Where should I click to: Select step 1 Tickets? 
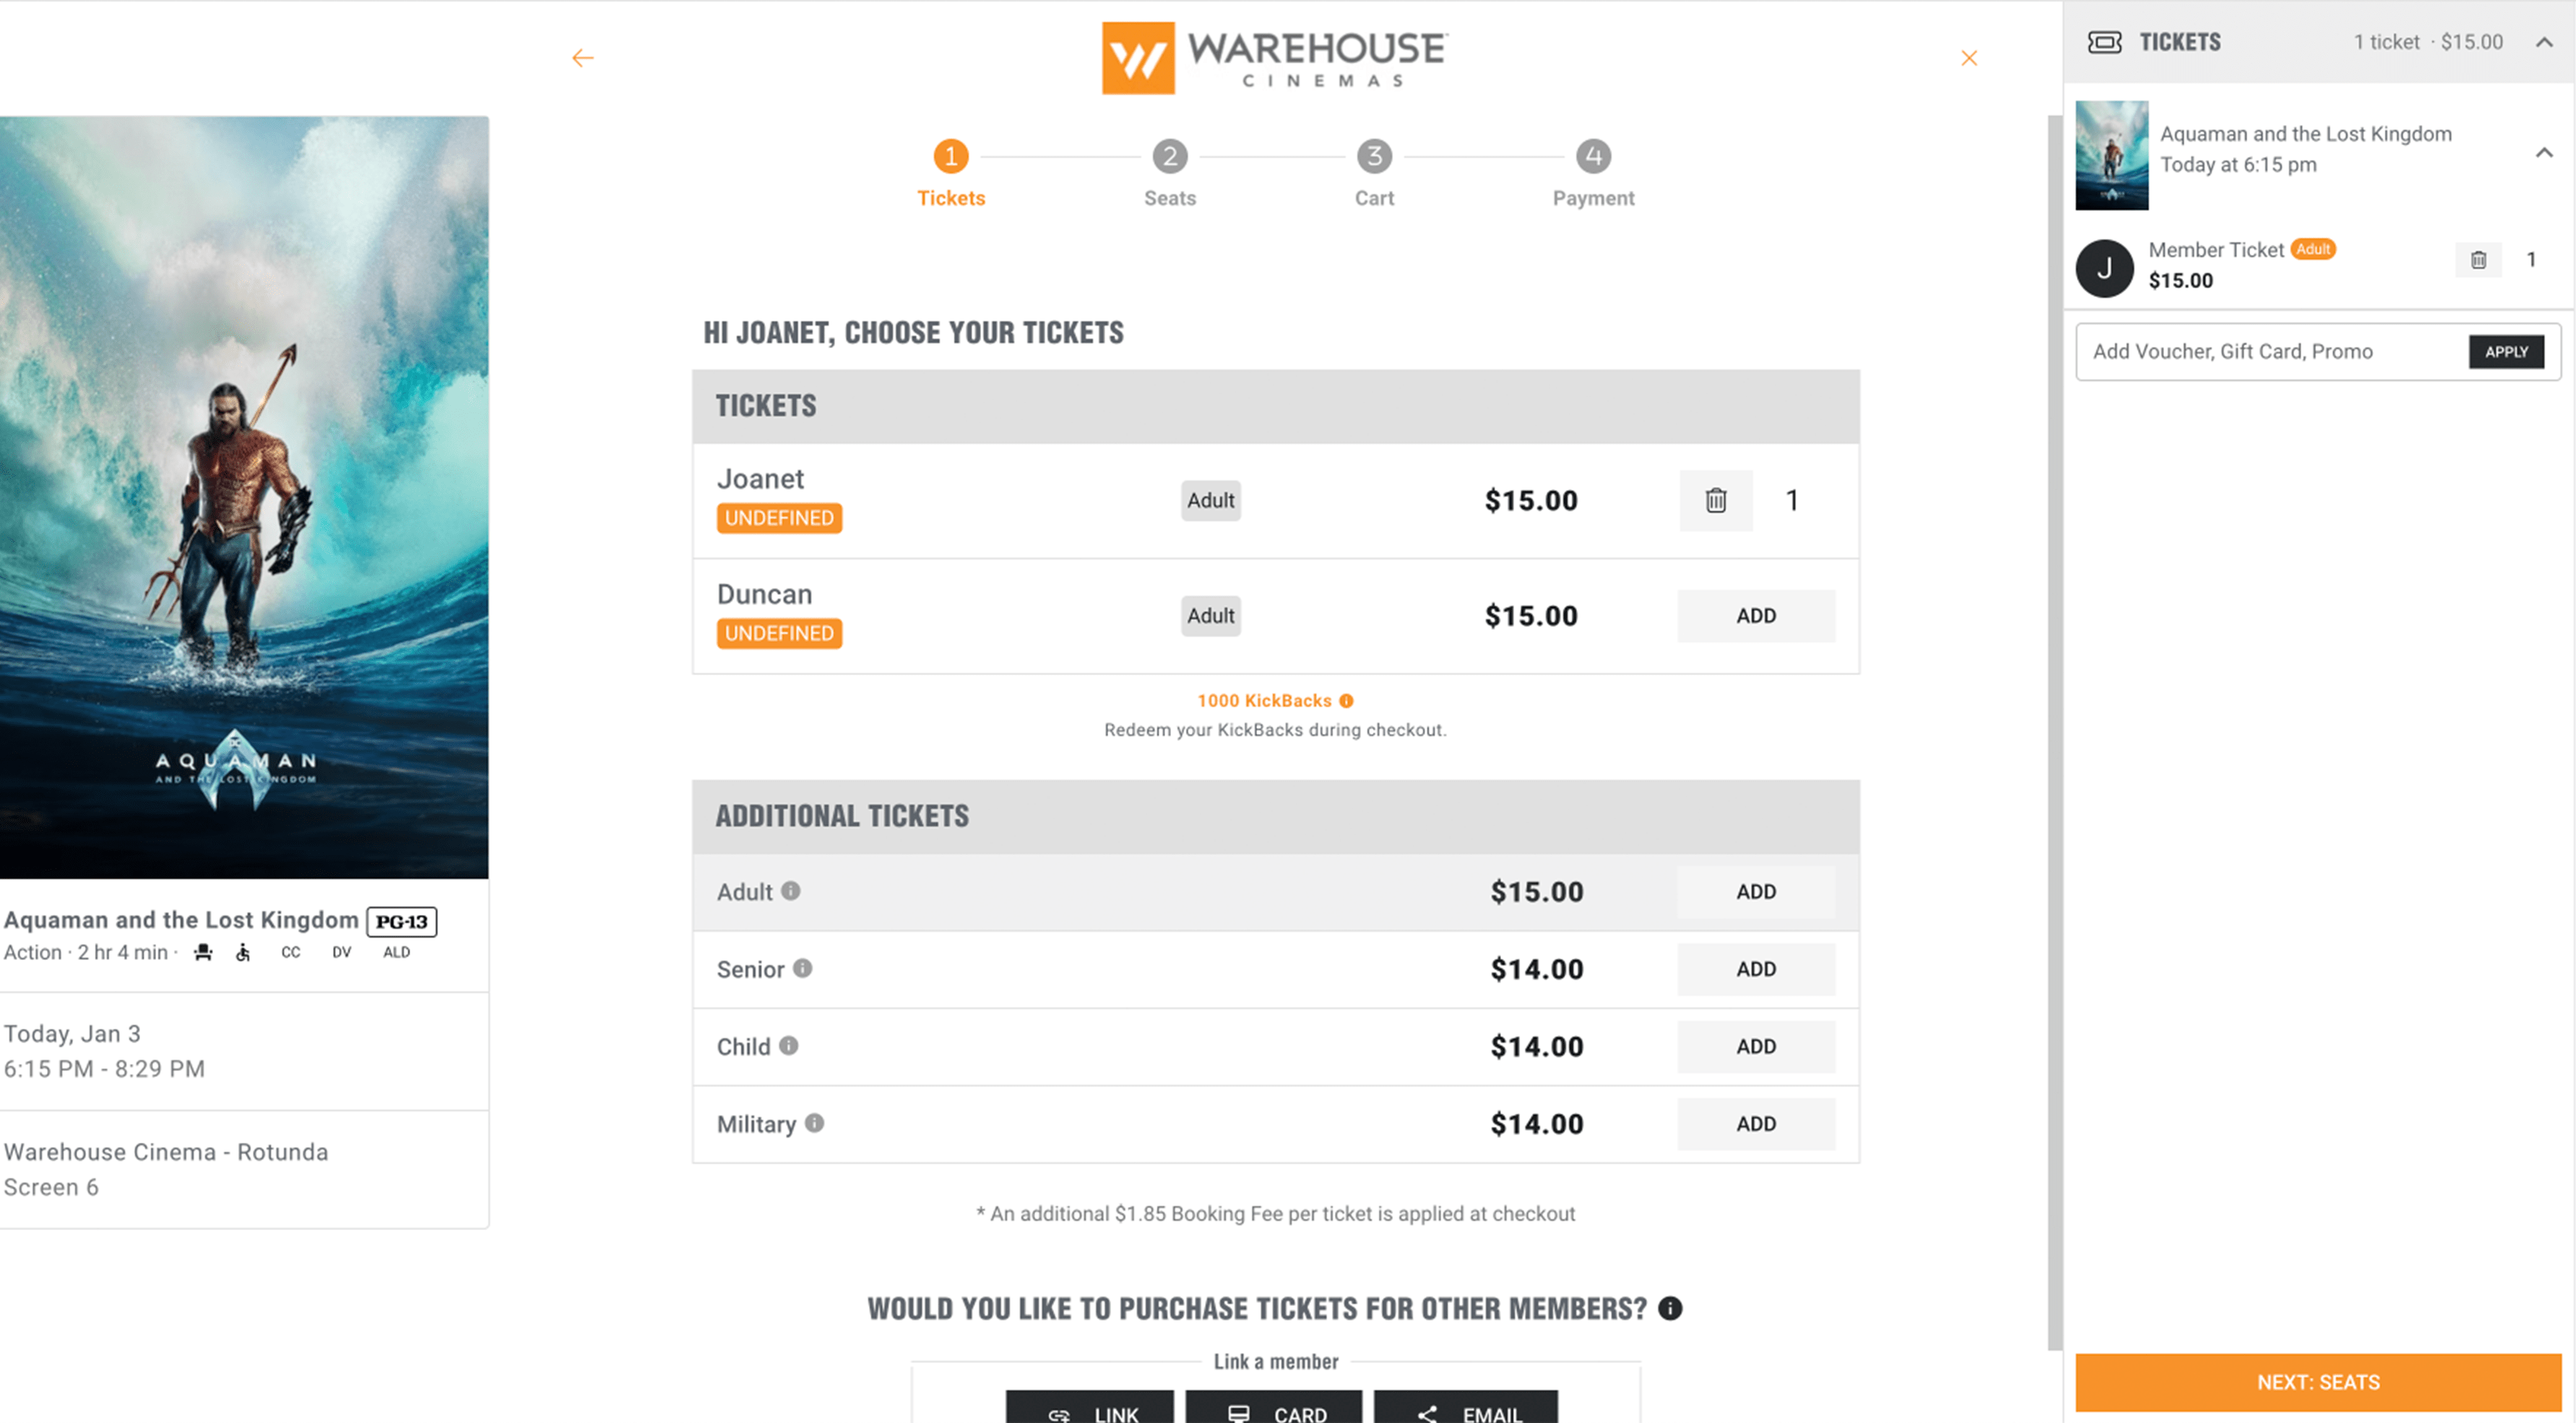click(951, 173)
